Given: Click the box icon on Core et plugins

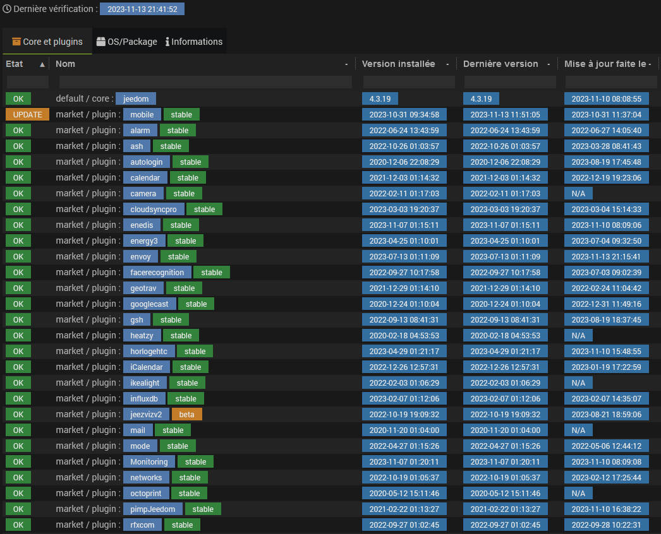Looking at the screenshot, I should 16,42.
